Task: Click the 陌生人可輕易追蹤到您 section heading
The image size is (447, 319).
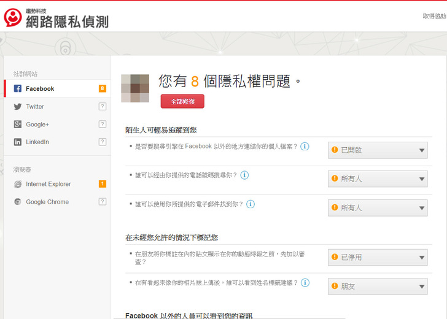Action: (161, 130)
